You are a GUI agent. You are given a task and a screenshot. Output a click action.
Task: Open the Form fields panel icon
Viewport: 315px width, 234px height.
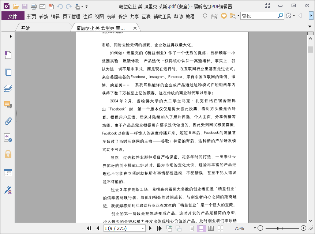pos(8,173)
